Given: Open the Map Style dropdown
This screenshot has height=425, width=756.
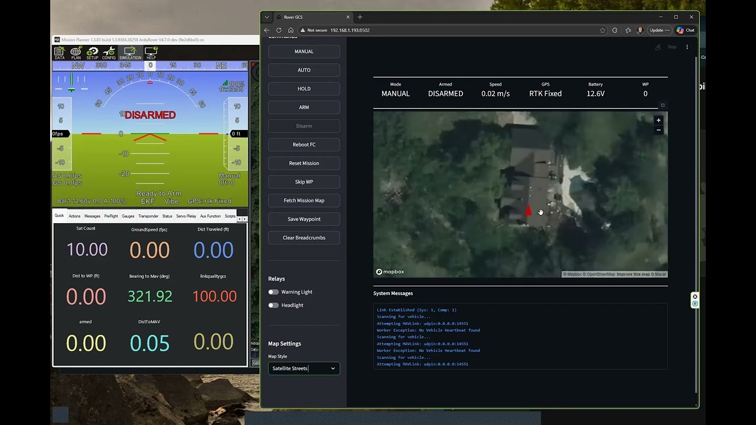Looking at the screenshot, I should 304,368.
